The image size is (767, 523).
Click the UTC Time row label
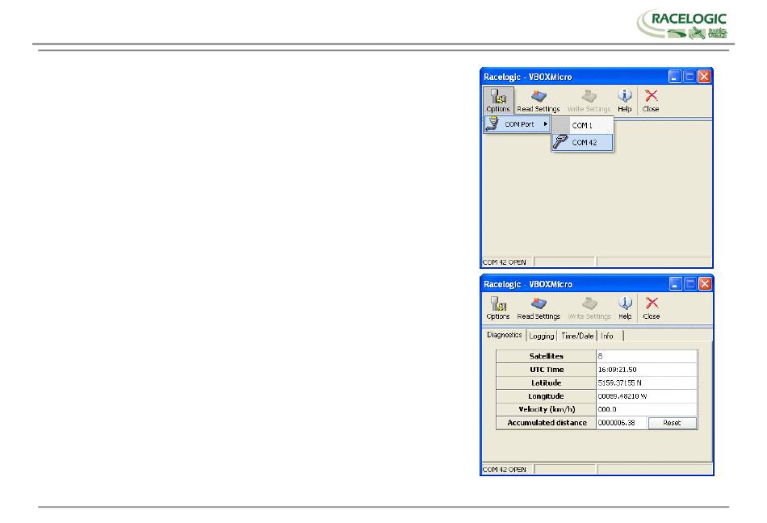(546, 370)
